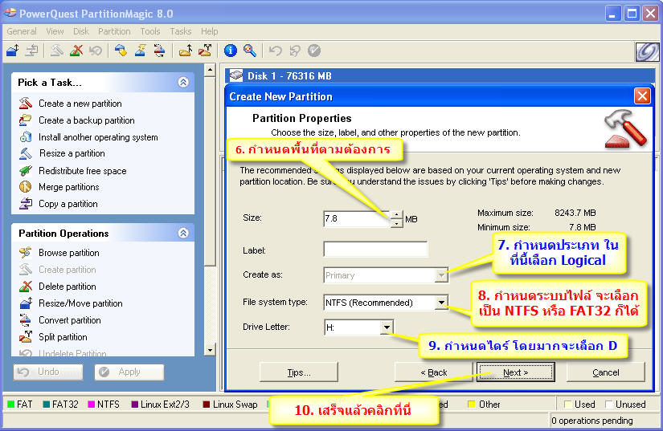This screenshot has height=431, width=663.
Task: Select Resize a partition task
Action: click(72, 153)
